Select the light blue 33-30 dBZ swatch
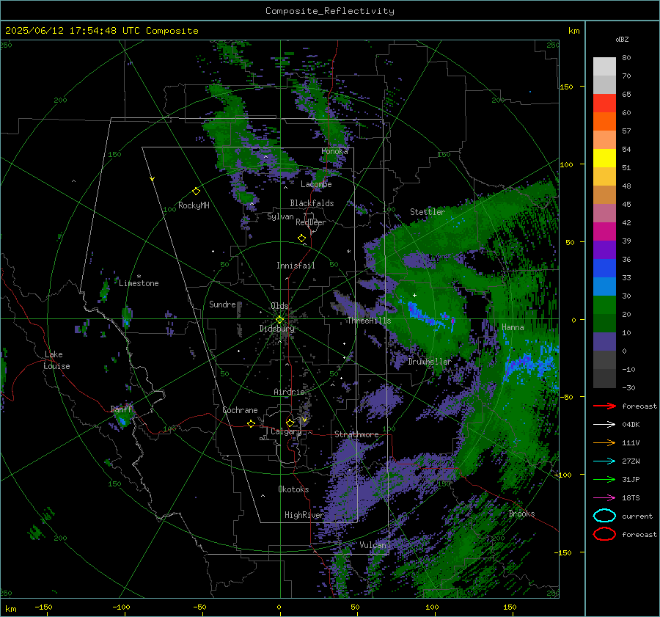 point(604,286)
